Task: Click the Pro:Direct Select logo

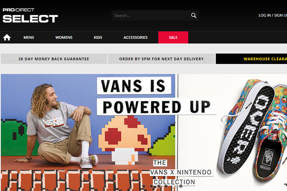Action: pyautogui.click(x=30, y=15)
